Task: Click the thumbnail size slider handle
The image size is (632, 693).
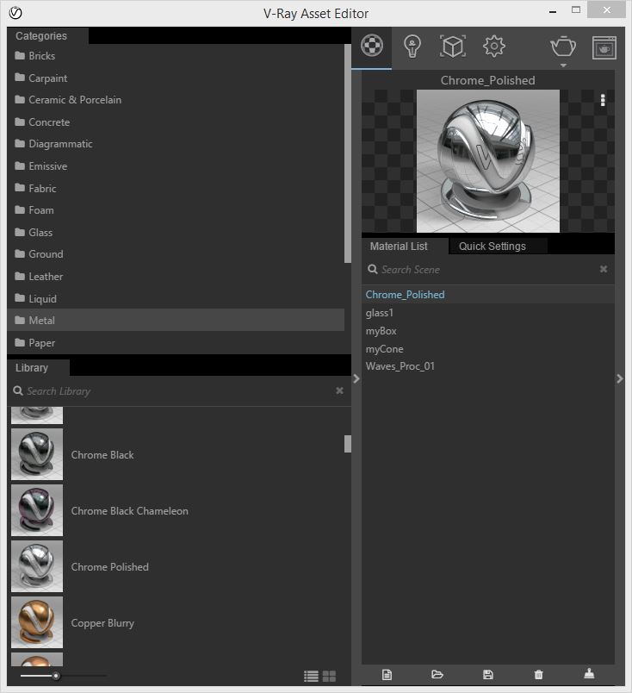Action: 56,676
